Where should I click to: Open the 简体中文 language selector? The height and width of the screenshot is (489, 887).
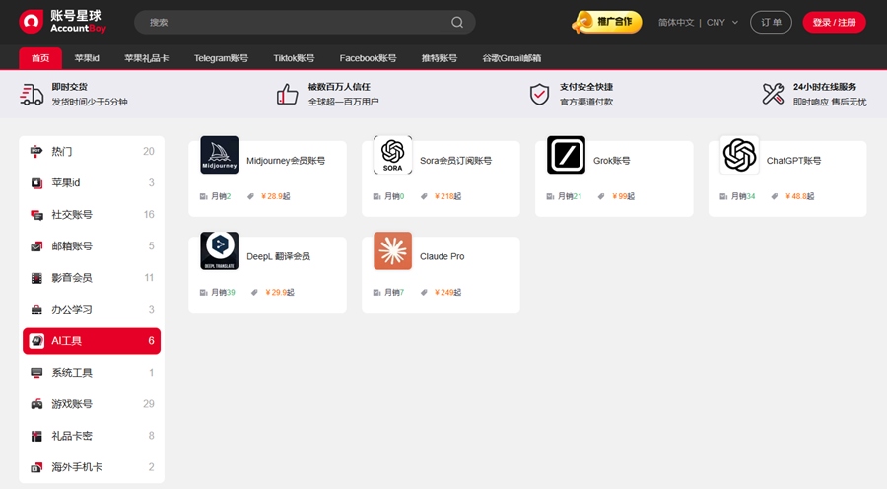point(676,22)
